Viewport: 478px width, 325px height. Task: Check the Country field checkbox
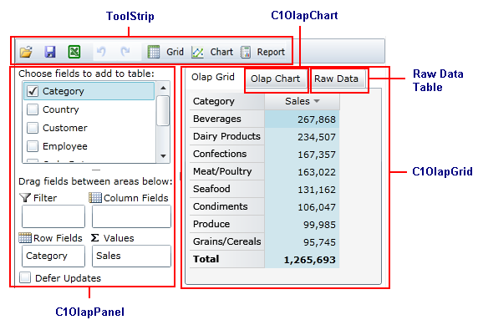(x=33, y=109)
